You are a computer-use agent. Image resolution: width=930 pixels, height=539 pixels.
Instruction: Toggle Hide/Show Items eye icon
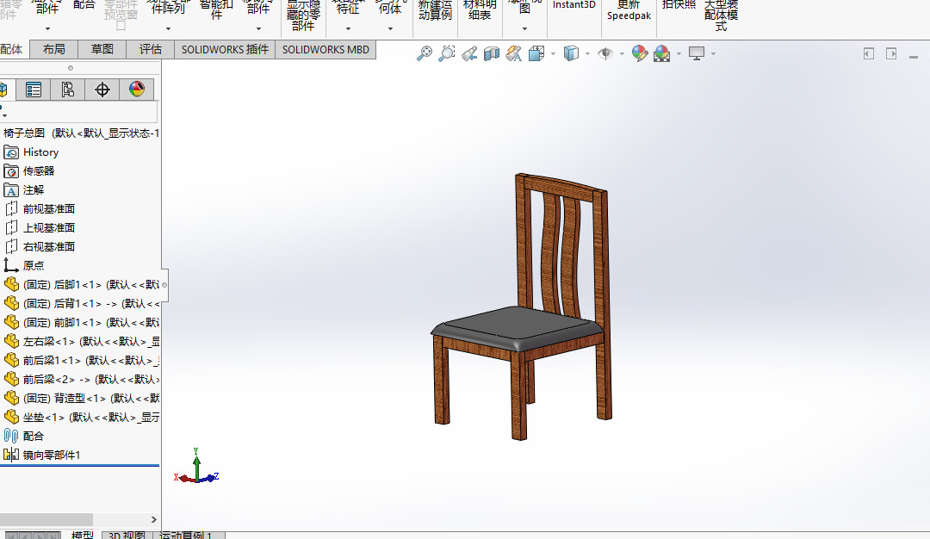[605, 54]
